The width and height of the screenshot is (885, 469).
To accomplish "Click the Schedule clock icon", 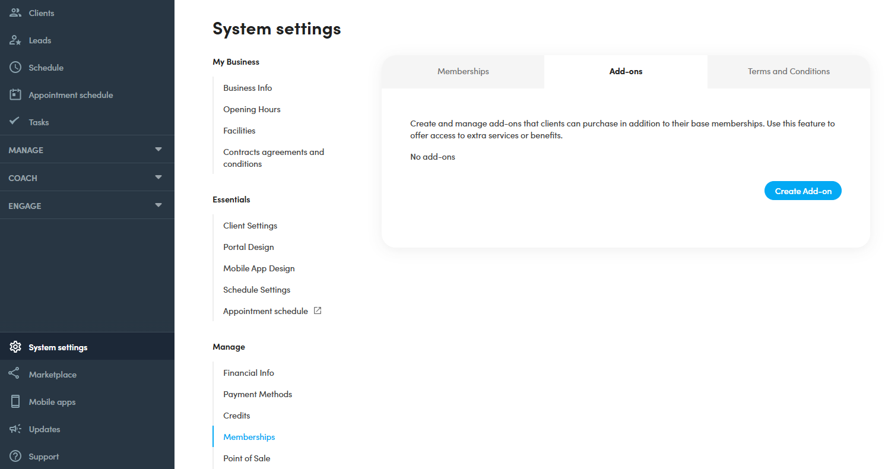I will point(15,68).
